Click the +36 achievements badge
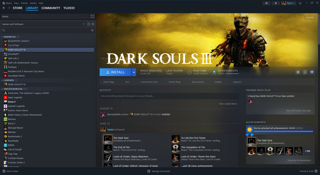 (307, 151)
